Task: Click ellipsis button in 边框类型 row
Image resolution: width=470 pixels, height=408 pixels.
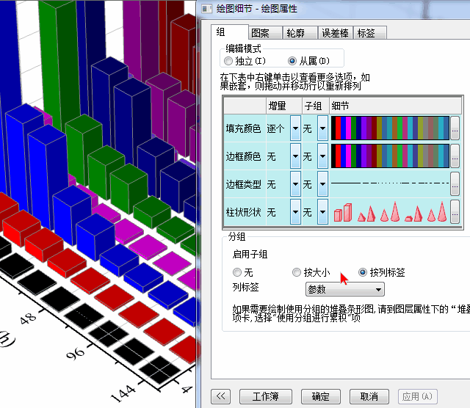Action: pyautogui.click(x=455, y=184)
